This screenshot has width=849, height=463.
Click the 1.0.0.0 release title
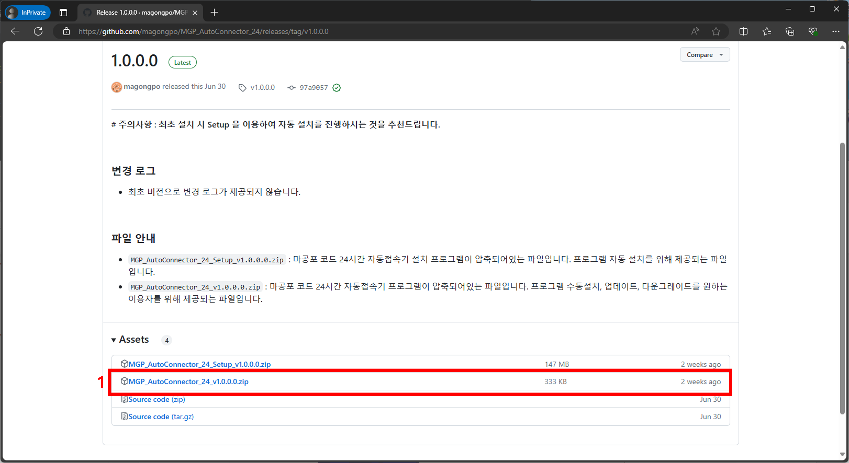pos(134,61)
